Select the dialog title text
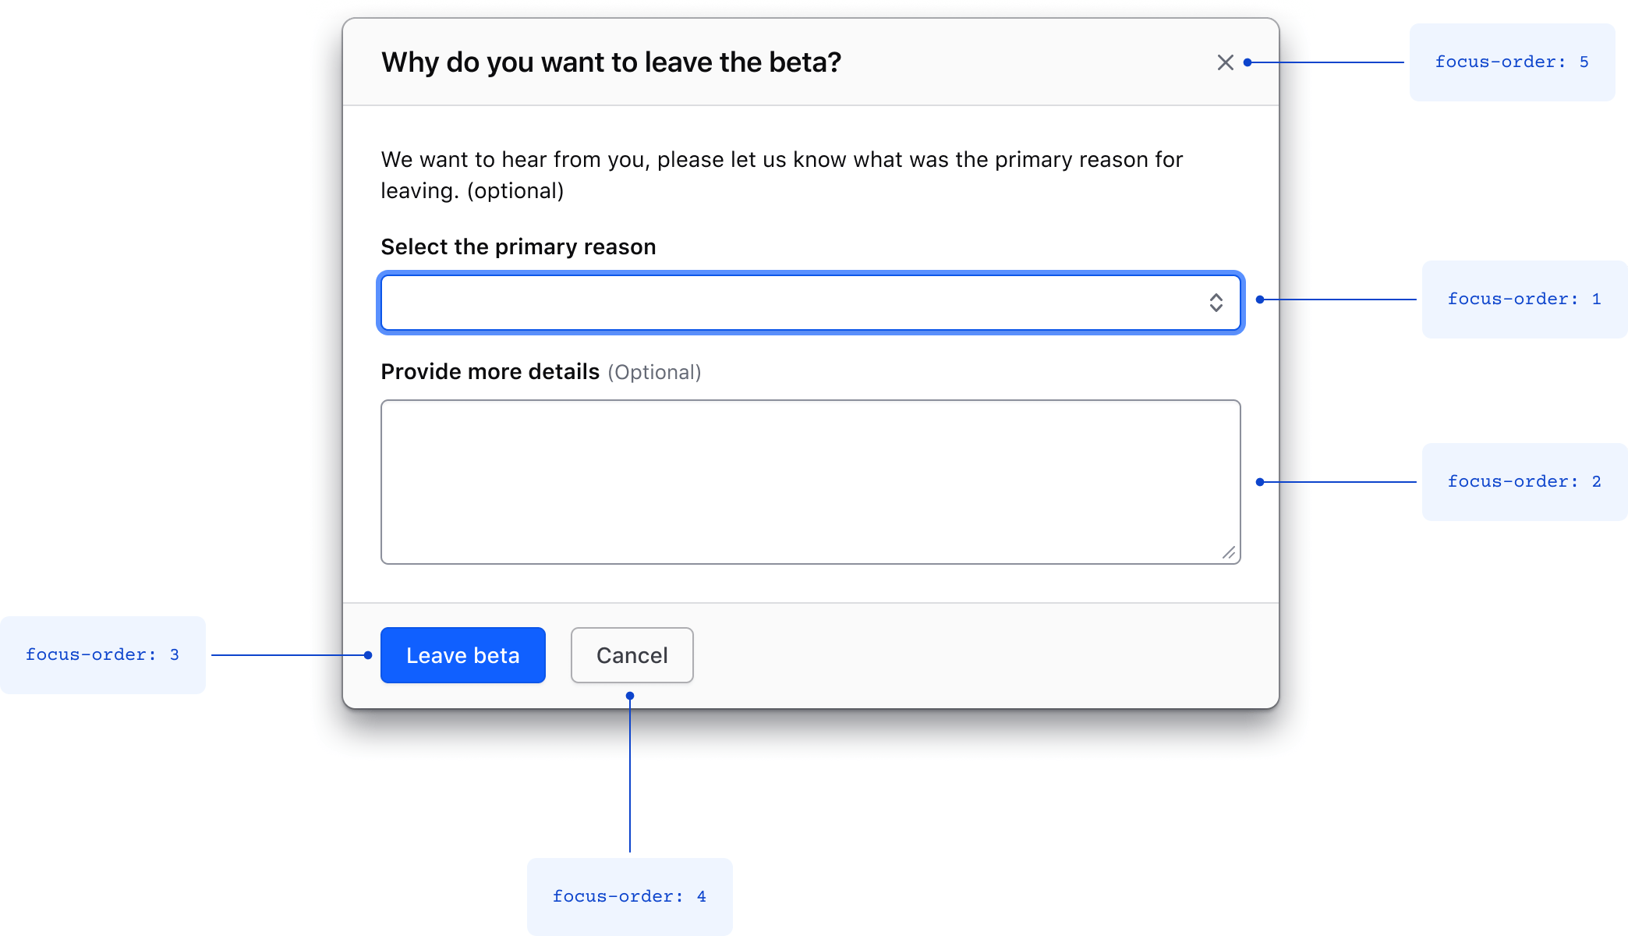Viewport: 1628px width, 936px height. tap(611, 62)
